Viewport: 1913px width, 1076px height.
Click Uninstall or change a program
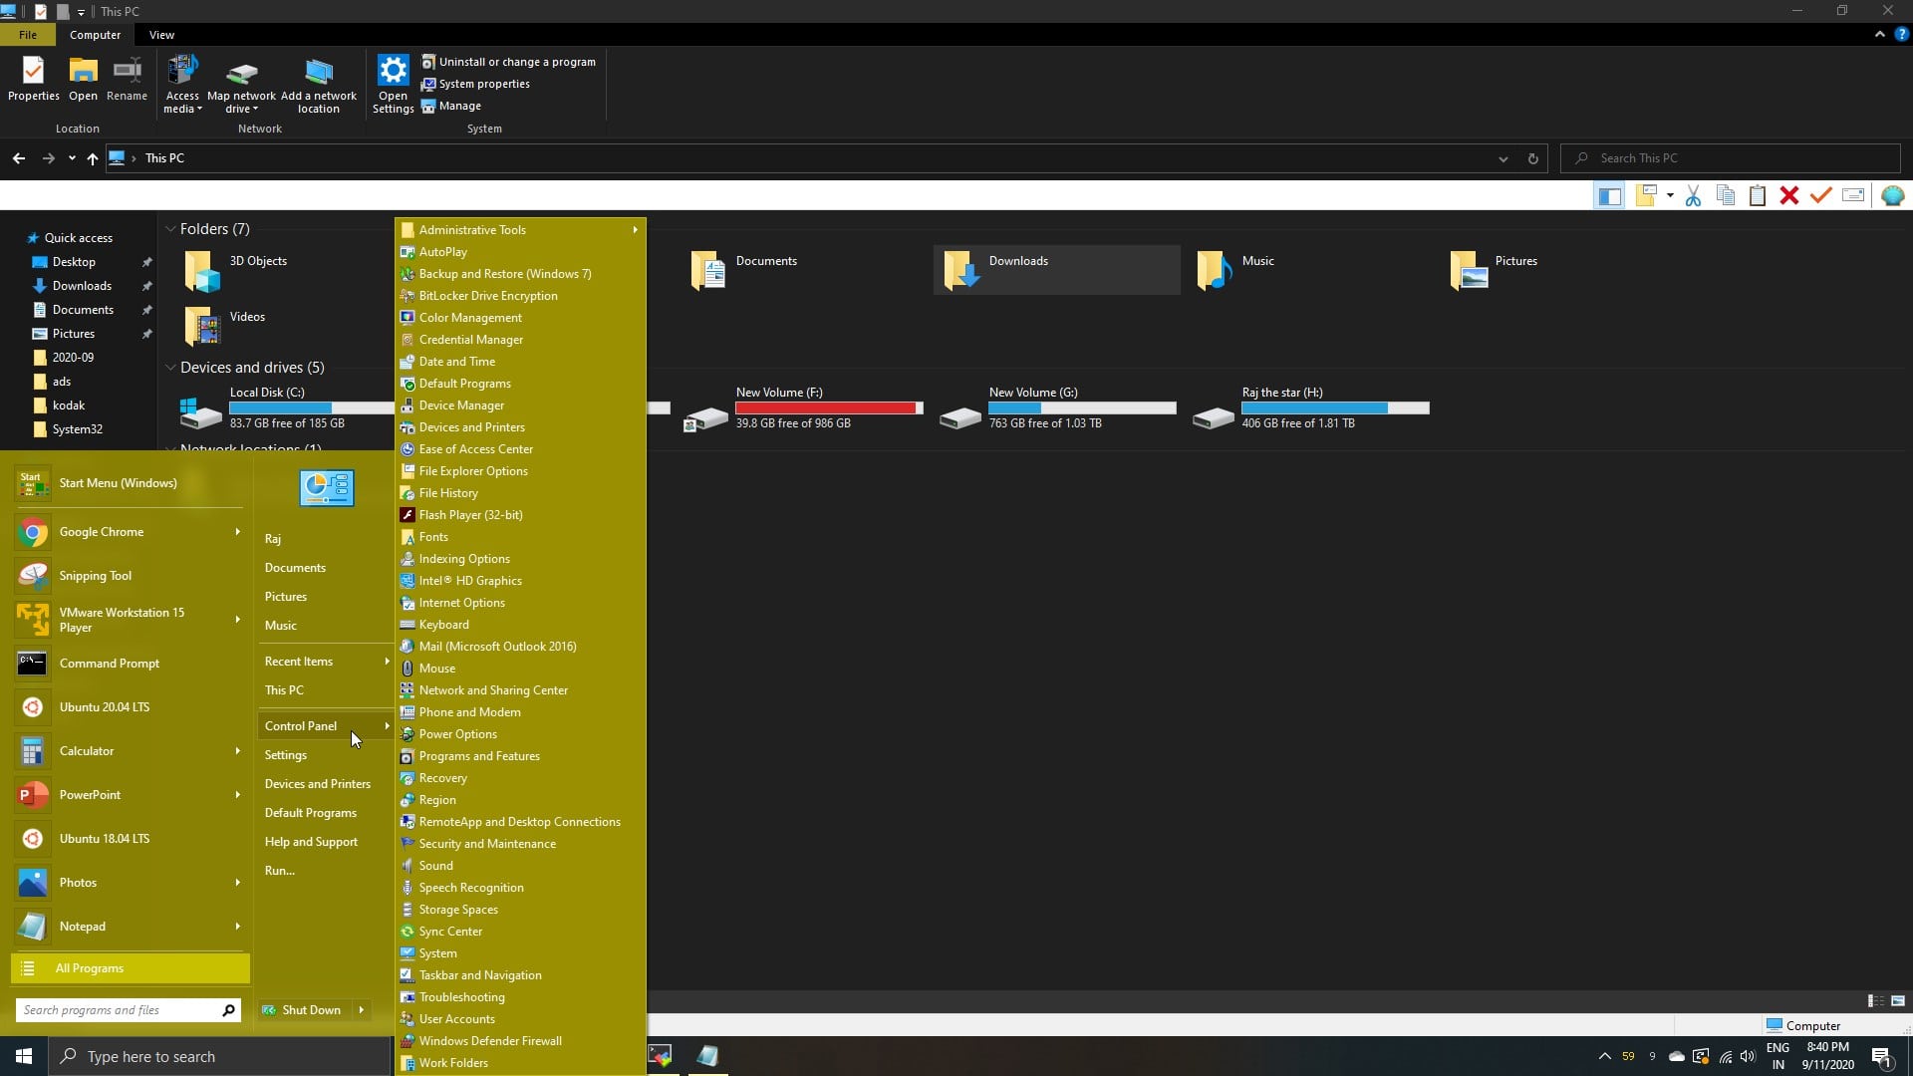click(508, 62)
